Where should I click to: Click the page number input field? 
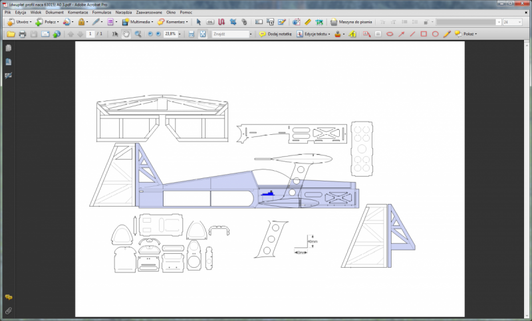tap(90, 33)
